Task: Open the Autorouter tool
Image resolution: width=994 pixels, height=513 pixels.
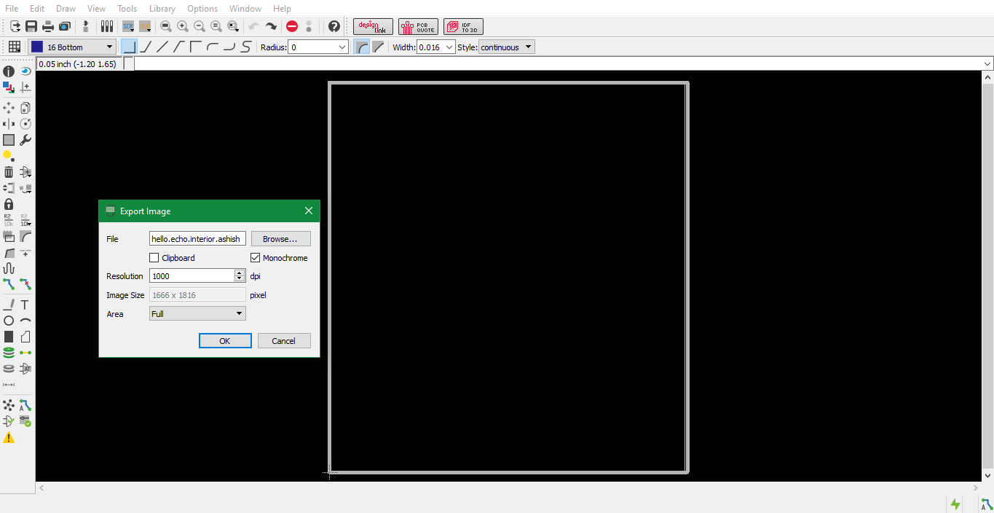Action: (25, 405)
